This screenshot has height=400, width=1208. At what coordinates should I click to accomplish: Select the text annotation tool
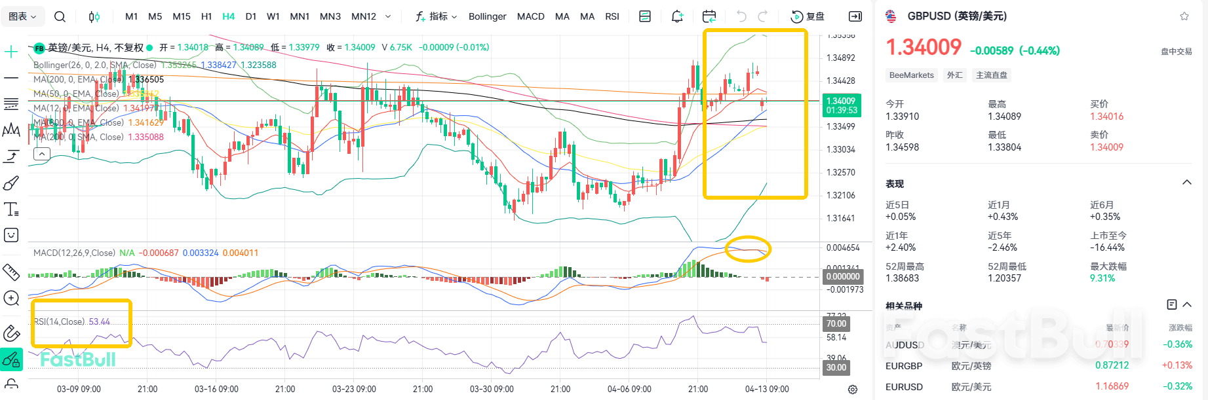coord(11,209)
